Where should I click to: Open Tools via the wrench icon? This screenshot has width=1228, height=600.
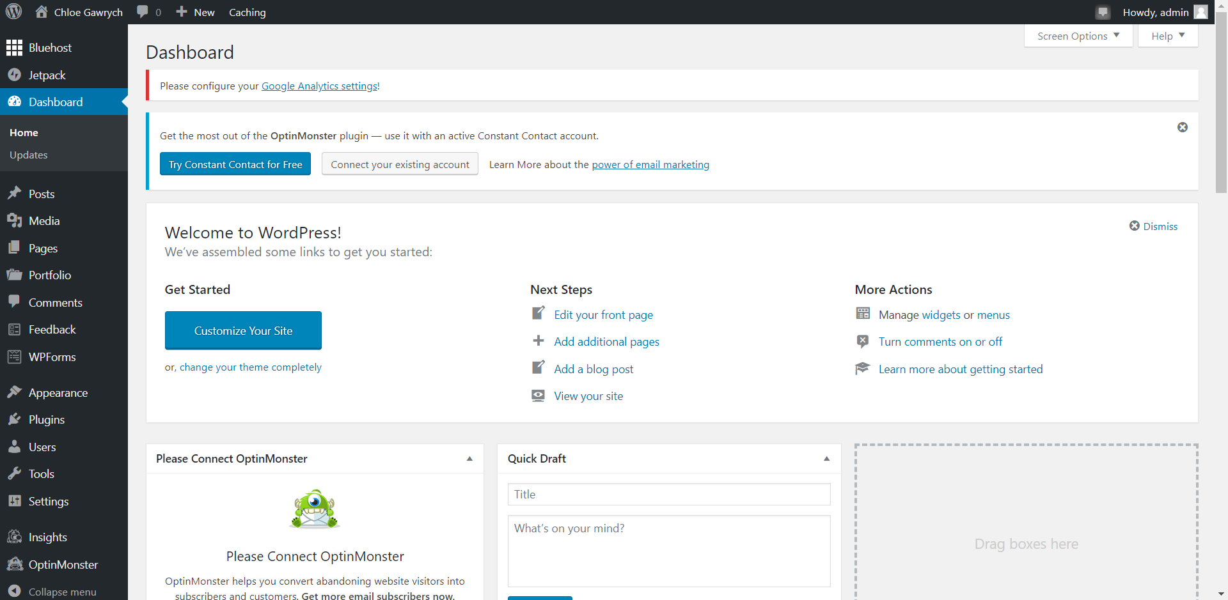(14, 473)
